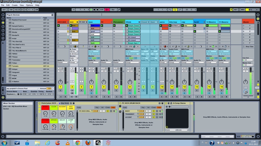Expand the Master Out 1/2 dropdown

pyautogui.click(x=248, y=65)
